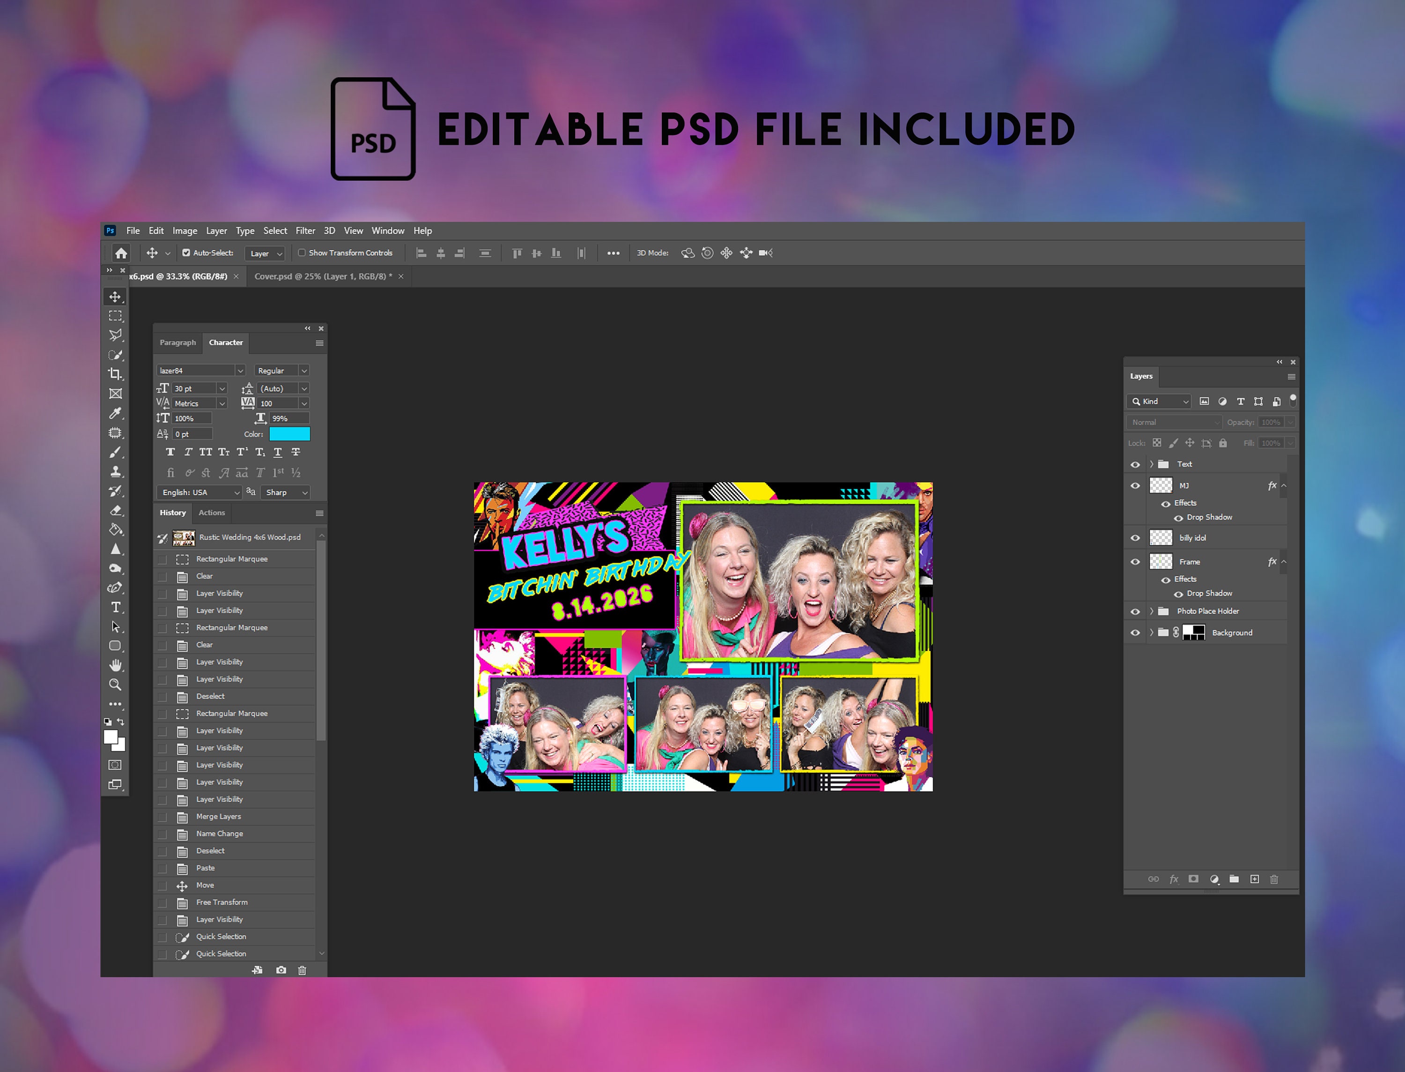Open the Filter menu
1405x1072 pixels.
coord(305,231)
